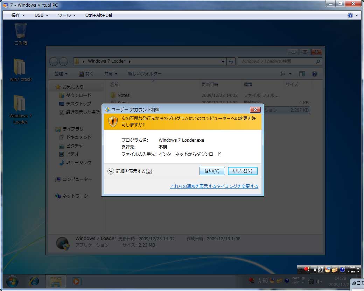Click the volume speaker icon in the tray

coord(320,282)
